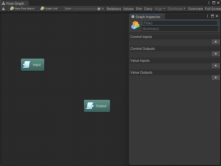Screen dimensions: 221x166
Task: Open the Align dropdown
Action: pyautogui.click(x=160, y=9)
